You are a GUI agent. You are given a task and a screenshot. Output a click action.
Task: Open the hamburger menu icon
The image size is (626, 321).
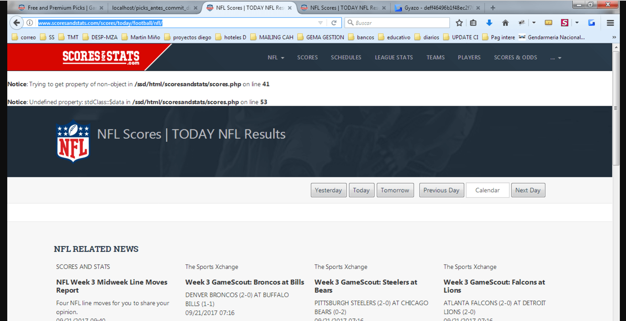(610, 23)
